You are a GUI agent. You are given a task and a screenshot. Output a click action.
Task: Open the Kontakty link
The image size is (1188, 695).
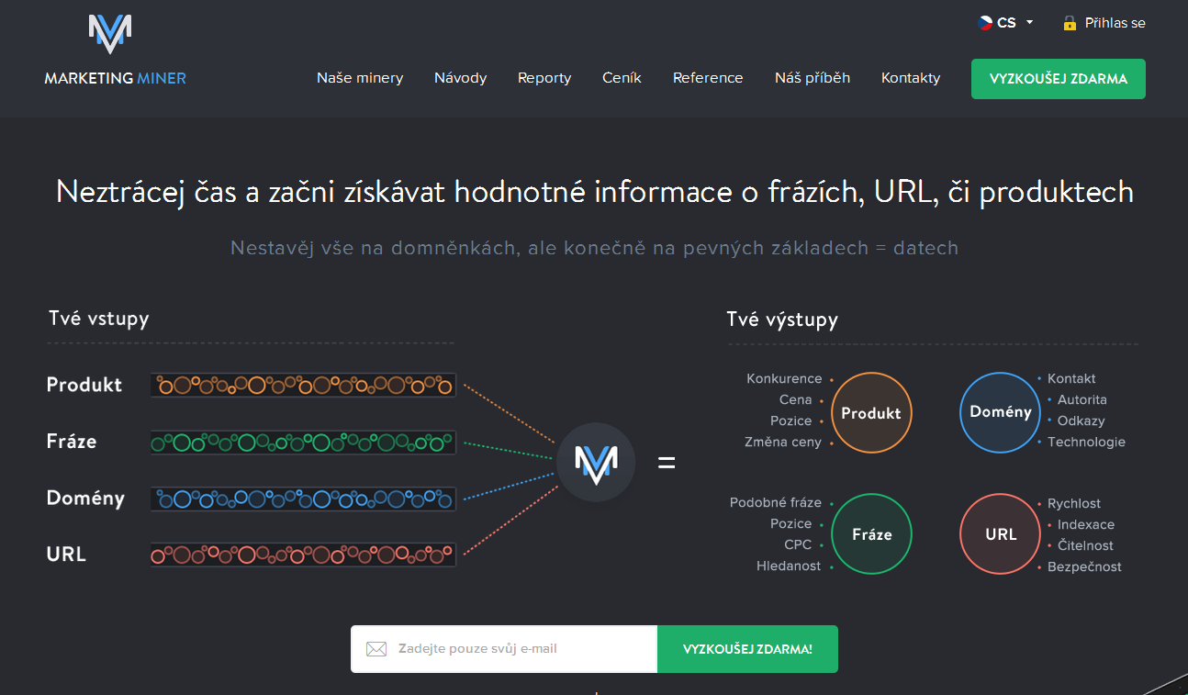click(x=910, y=78)
